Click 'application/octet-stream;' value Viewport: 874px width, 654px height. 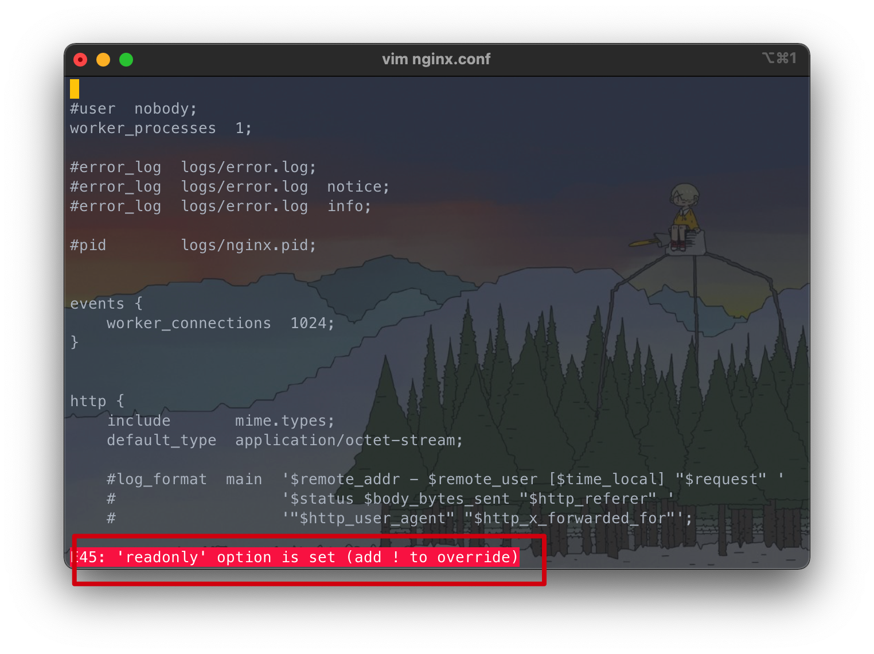tap(349, 441)
